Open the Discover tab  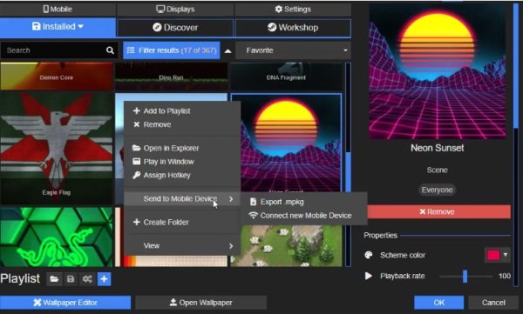175,28
